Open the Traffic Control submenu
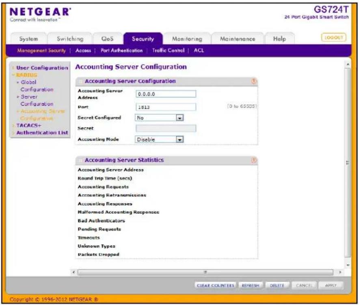Image resolution: width=359 pixels, height=305 pixels. click(168, 51)
